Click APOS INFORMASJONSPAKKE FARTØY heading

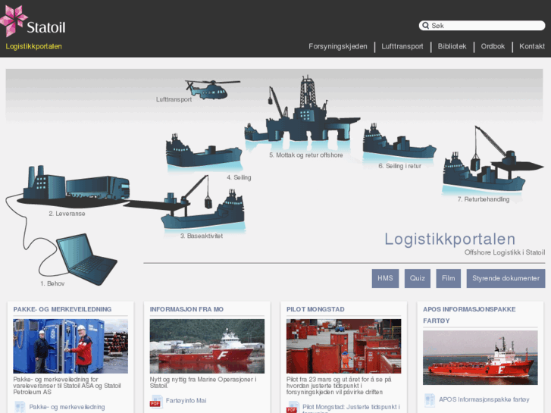[x=469, y=315]
